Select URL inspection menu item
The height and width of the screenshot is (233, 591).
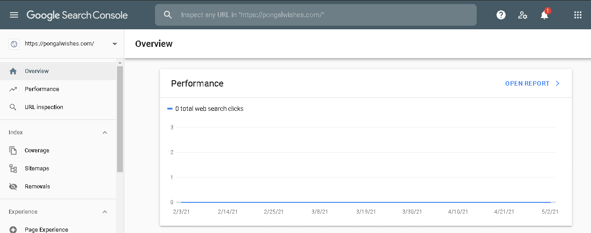[44, 107]
